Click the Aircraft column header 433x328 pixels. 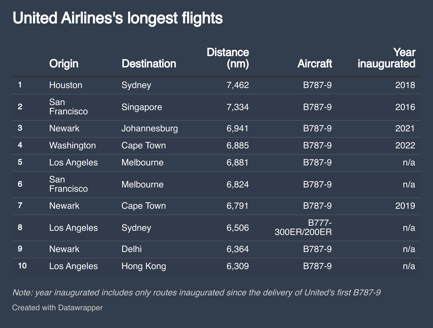coord(315,64)
